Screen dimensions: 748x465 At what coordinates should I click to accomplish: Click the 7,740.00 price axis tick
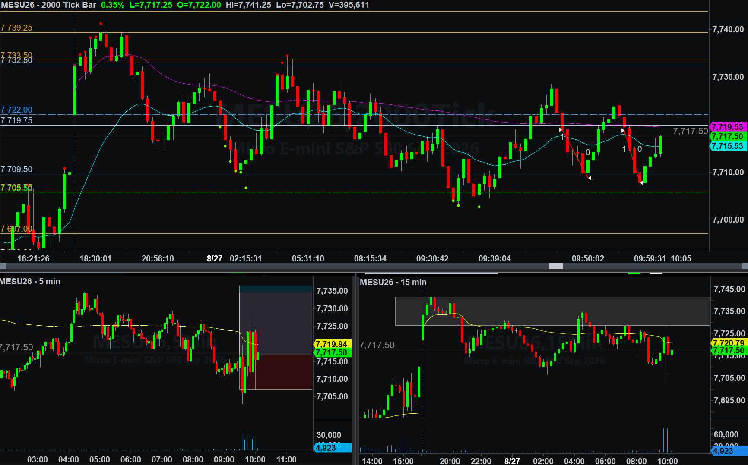(728, 29)
